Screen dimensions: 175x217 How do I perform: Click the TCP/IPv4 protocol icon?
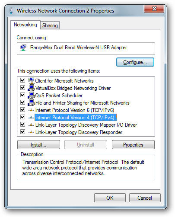point(31,118)
